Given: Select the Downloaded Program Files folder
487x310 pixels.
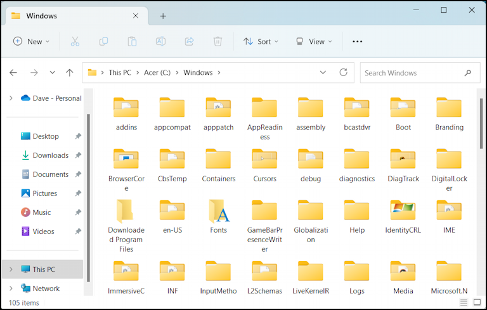Looking at the screenshot, I should (x=126, y=226).
